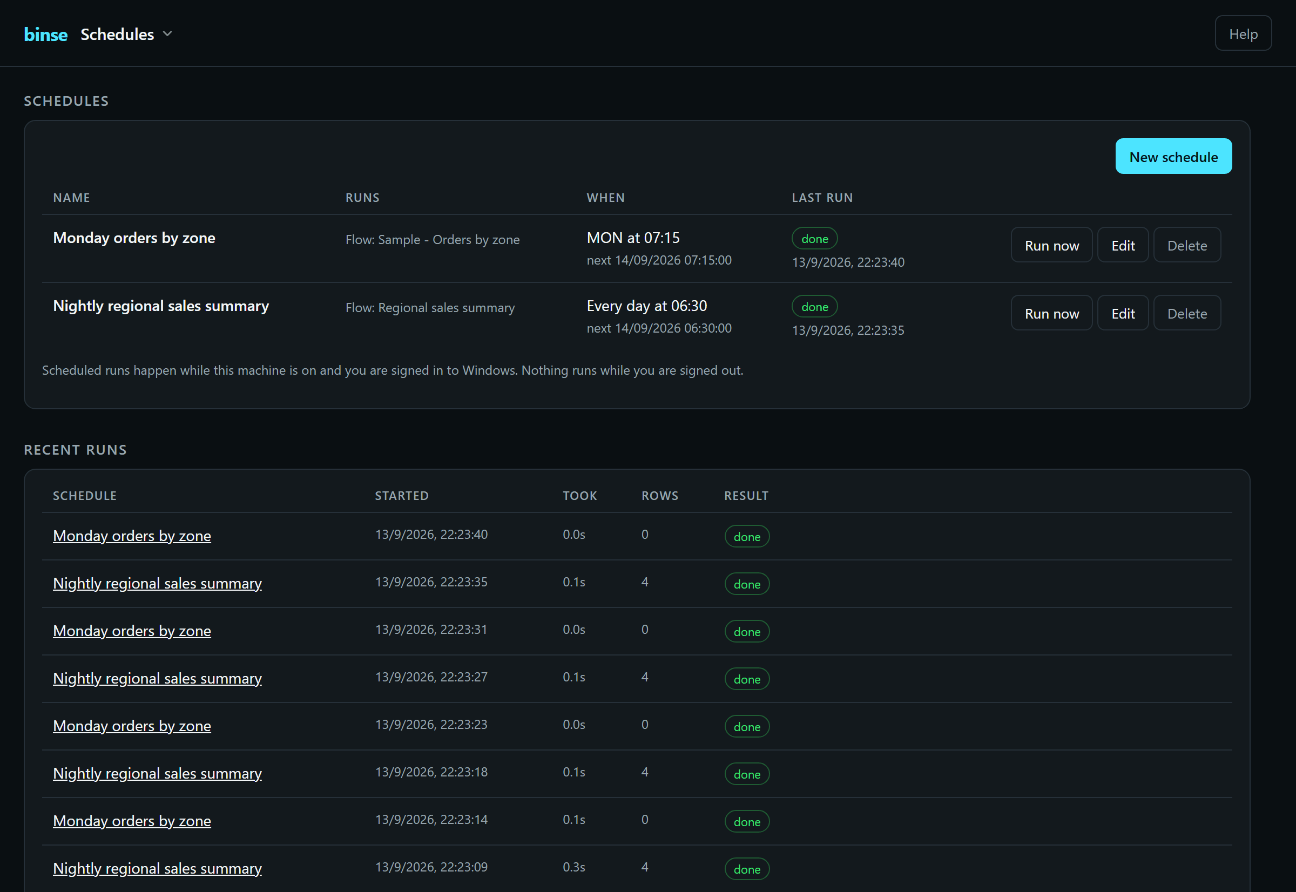Delete the Monday orders by zone schedule
The image size is (1296, 892).
1187,245
